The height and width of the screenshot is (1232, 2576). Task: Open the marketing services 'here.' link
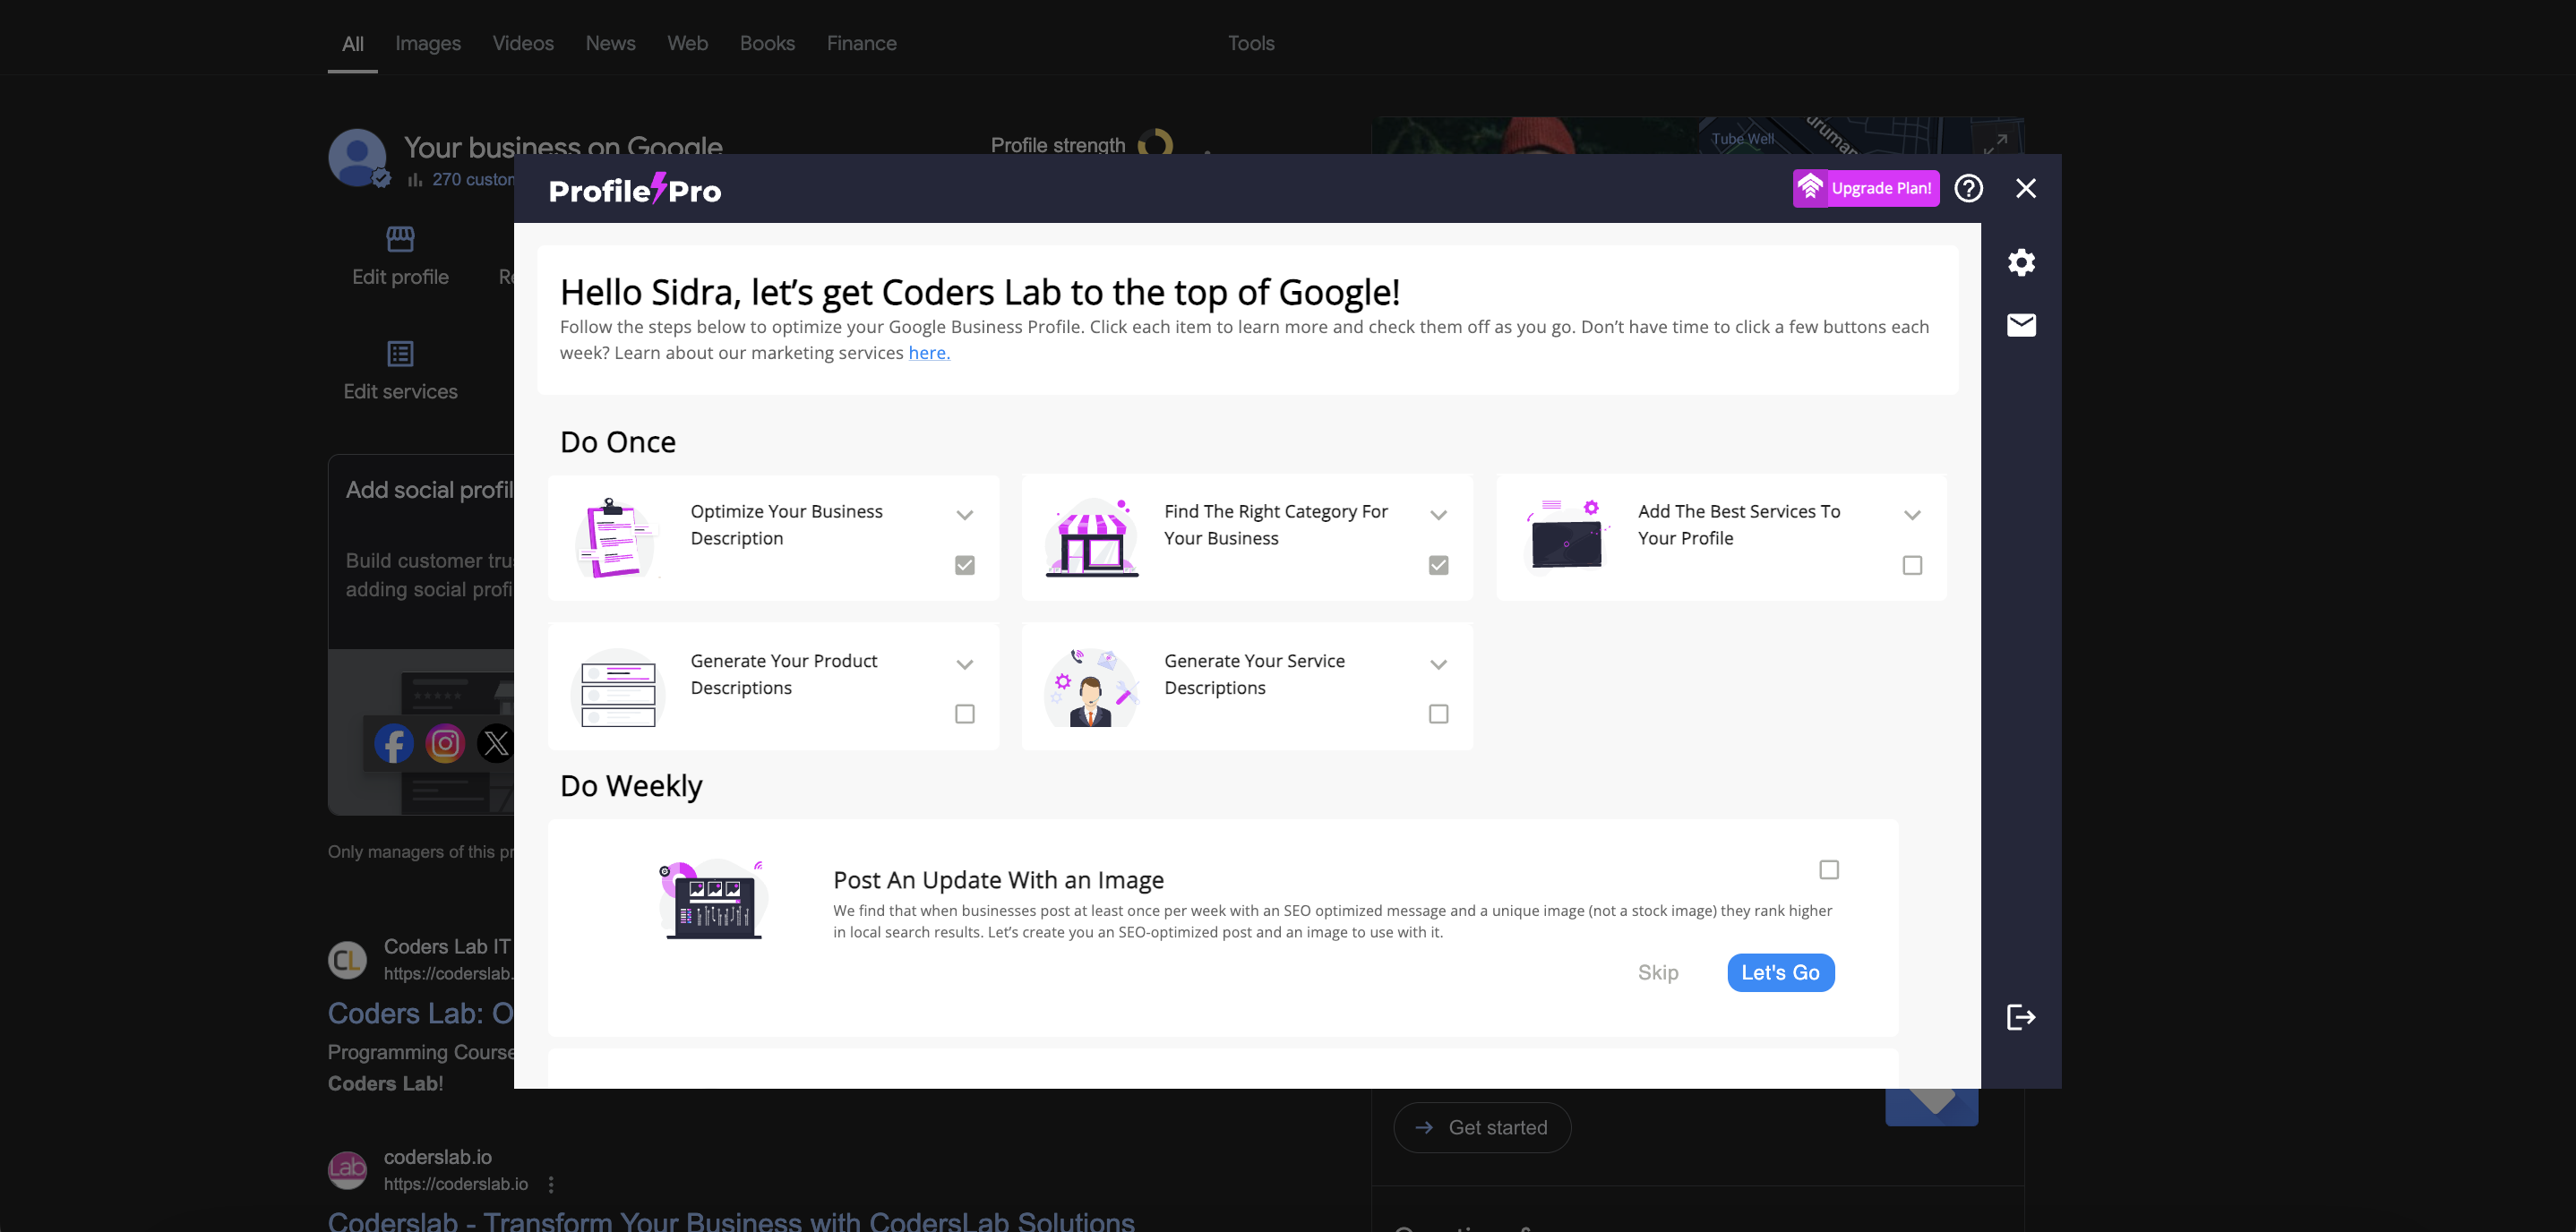pos(929,352)
